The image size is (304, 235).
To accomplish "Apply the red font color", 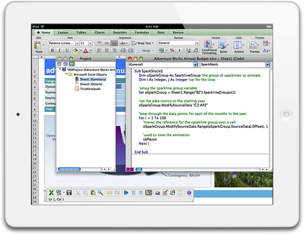I will [x=85, y=51].
